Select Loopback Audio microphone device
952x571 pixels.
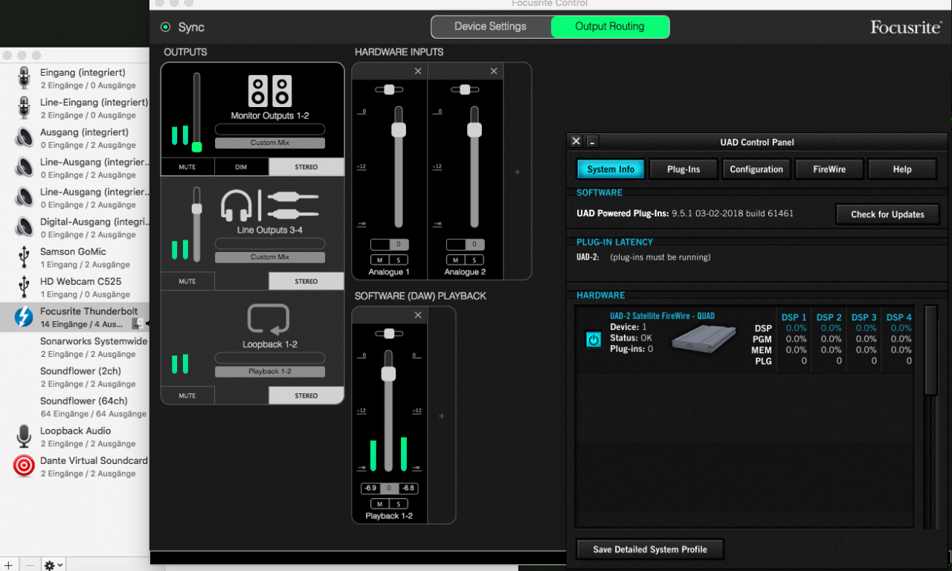(24, 436)
